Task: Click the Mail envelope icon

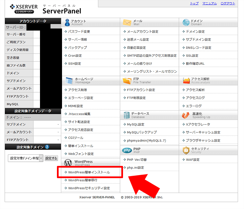Action: coord(127,23)
